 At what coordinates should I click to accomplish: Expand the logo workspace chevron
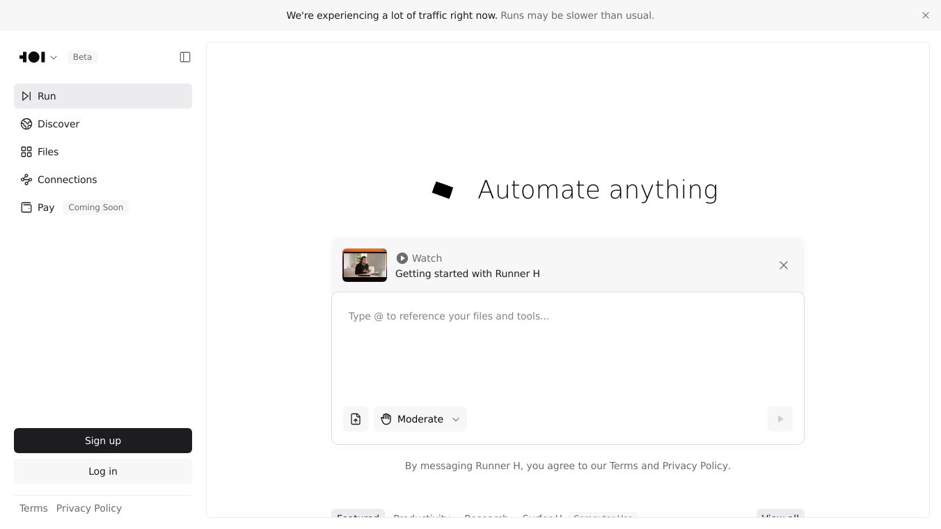(54, 58)
